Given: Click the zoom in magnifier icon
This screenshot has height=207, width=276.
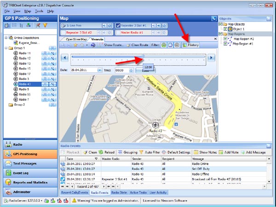Looking at the screenshot, I should 63,45.
